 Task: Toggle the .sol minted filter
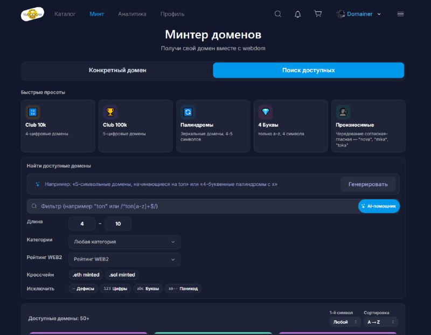tap(122, 275)
